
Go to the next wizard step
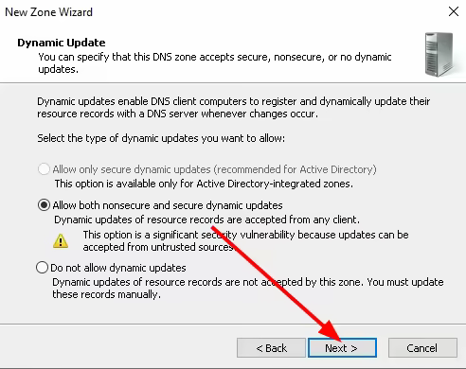tap(342, 348)
